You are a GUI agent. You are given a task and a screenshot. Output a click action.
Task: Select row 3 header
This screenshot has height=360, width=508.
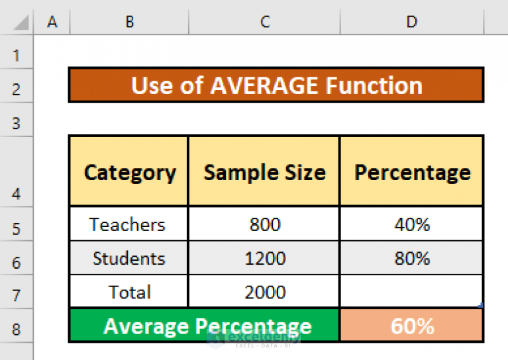click(16, 120)
